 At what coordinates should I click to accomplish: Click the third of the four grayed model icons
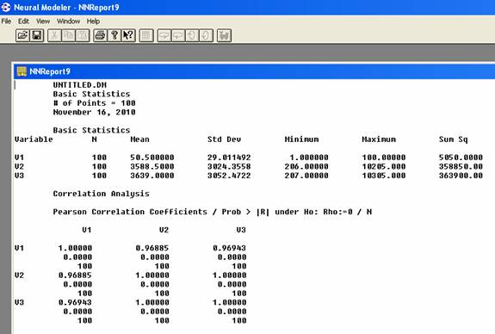pyautogui.click(x=192, y=35)
